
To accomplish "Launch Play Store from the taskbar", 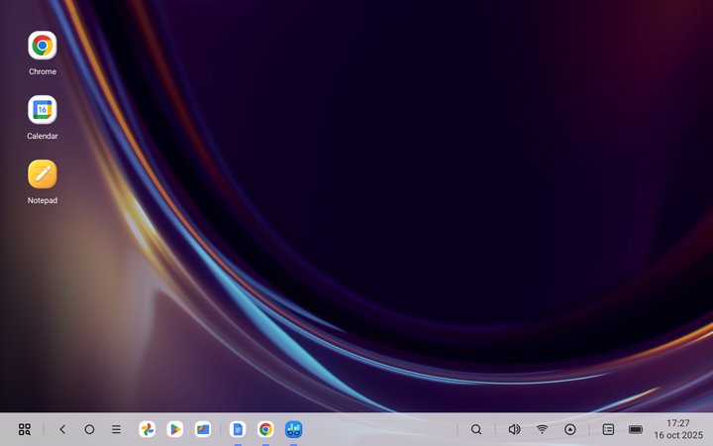I will tap(174, 429).
